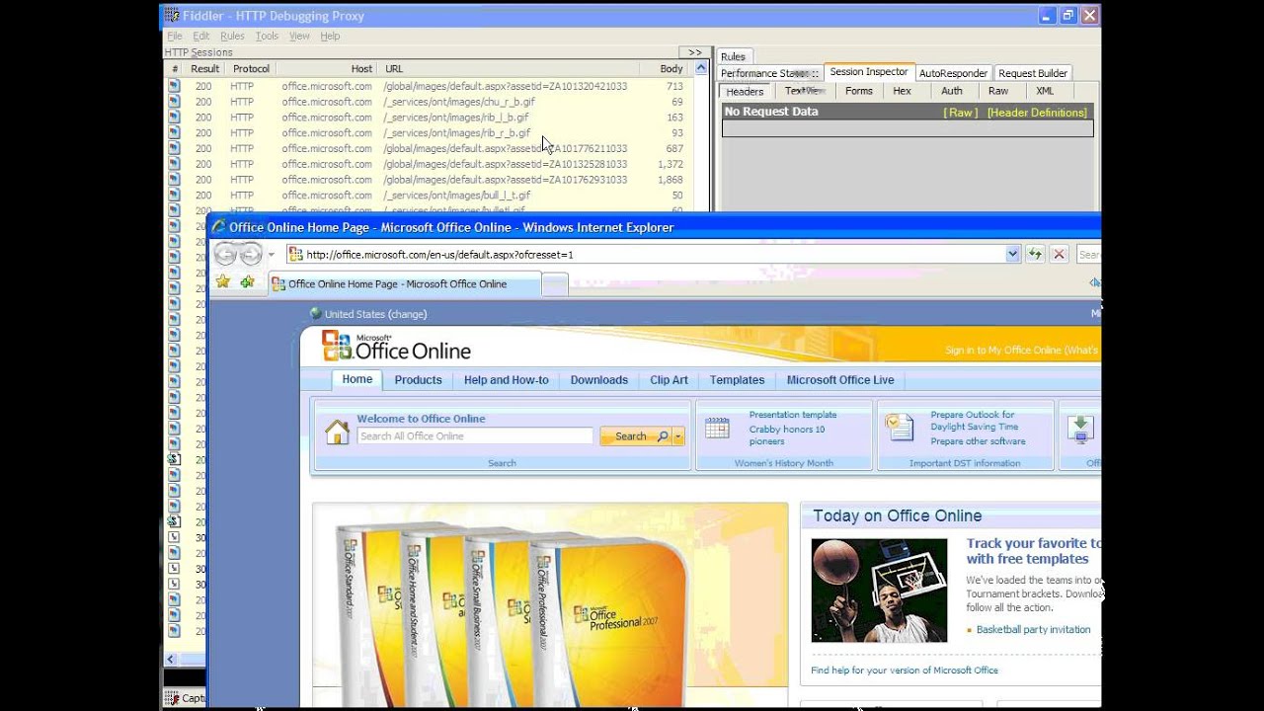
Task: Click the Basketball party invitation link
Action: tap(1033, 630)
